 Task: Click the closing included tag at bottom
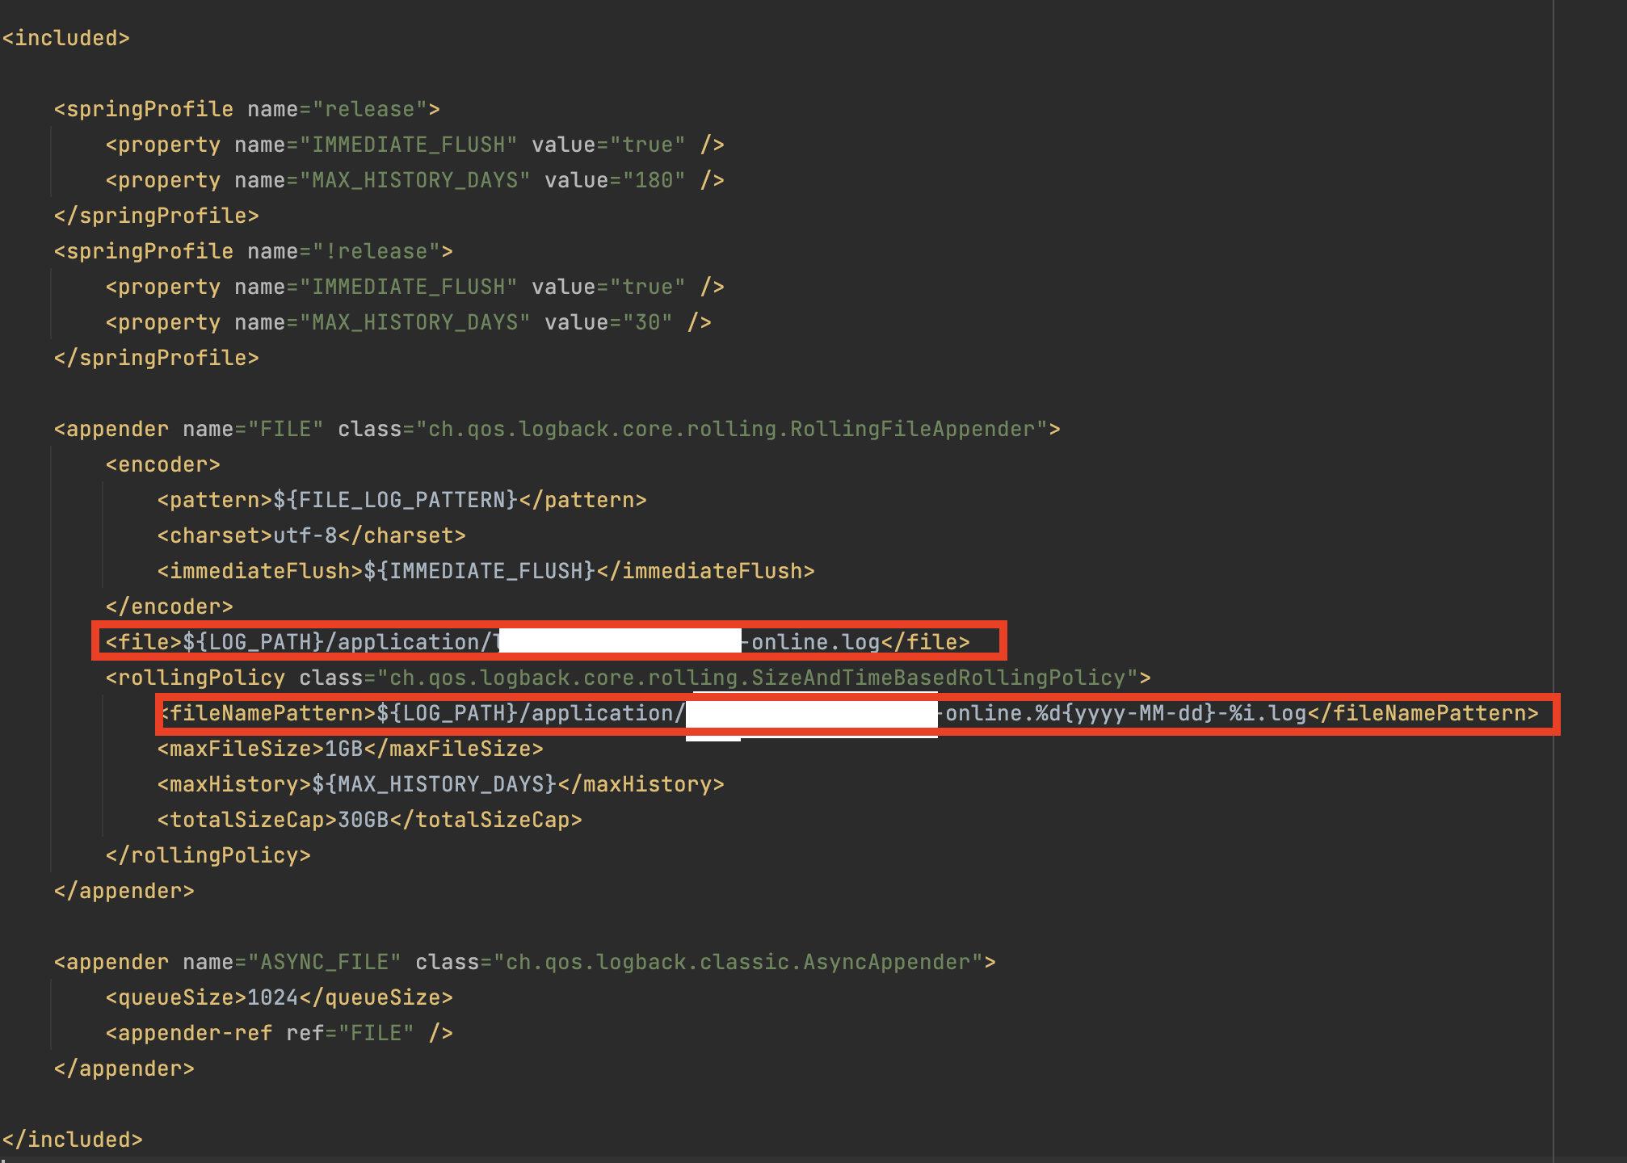coord(72,1140)
